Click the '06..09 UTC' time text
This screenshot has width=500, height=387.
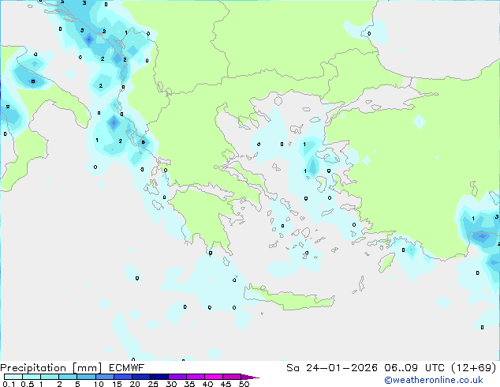[414, 368]
